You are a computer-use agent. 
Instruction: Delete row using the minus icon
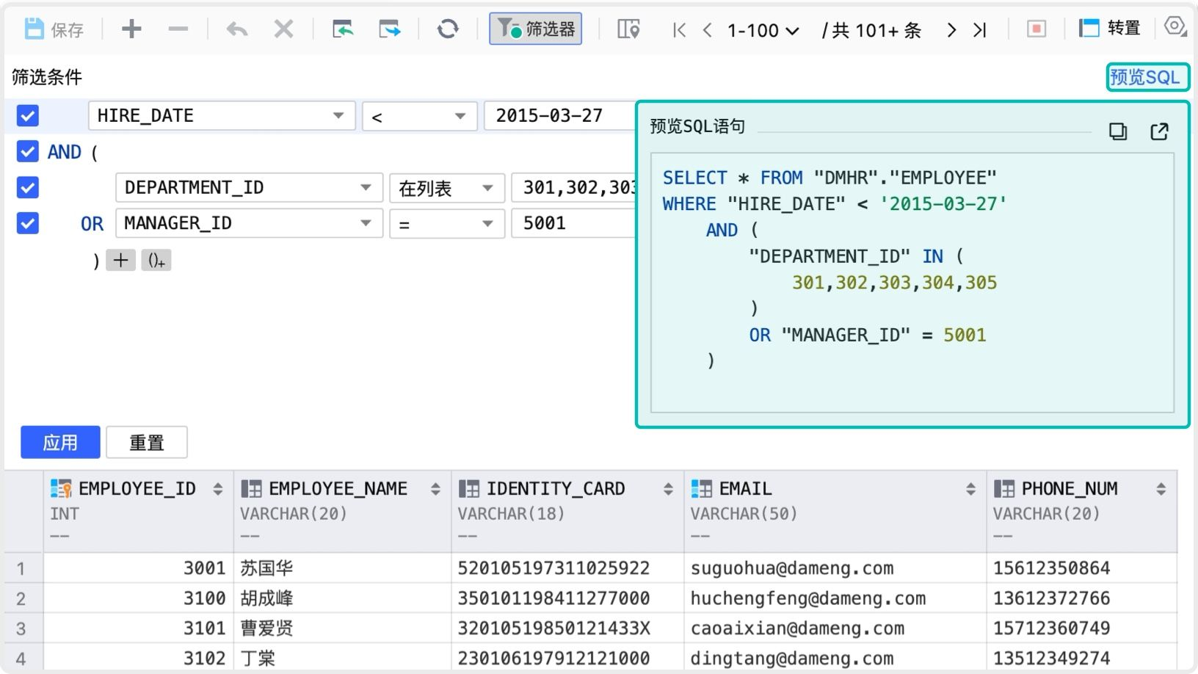click(178, 29)
